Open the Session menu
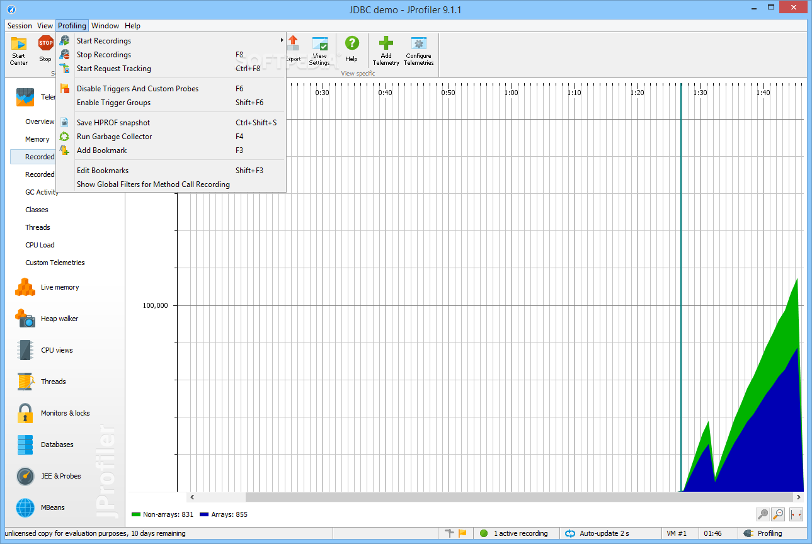This screenshot has width=812, height=544. coord(20,26)
